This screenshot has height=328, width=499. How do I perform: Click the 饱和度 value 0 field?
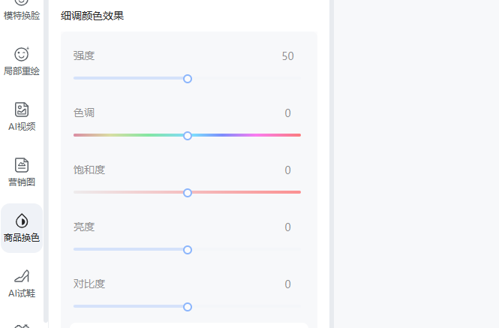pyautogui.click(x=287, y=170)
